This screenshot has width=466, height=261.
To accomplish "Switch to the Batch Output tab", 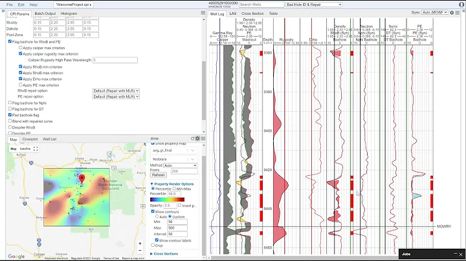I will tap(45, 14).
